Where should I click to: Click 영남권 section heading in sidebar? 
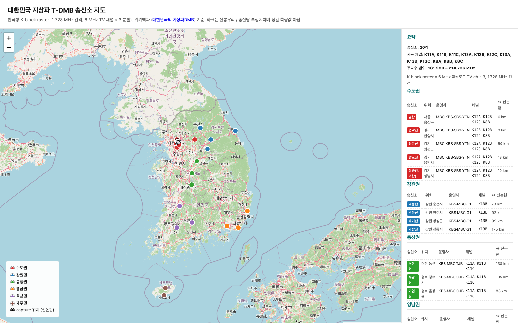point(413,304)
